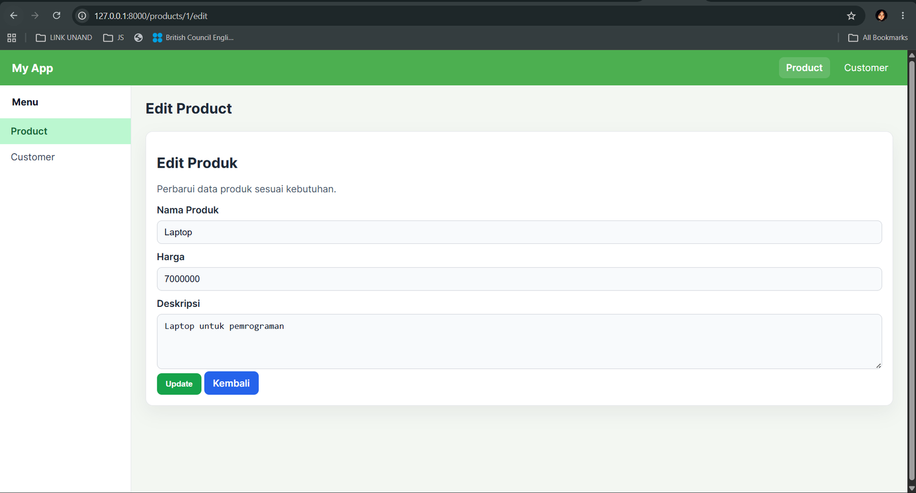The image size is (916, 493).
Task: Click the Deskripsi label
Action: (179, 303)
